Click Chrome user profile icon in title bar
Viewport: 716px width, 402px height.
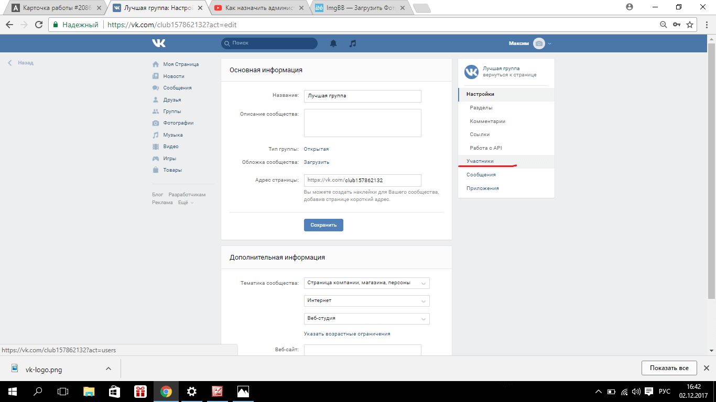click(x=630, y=7)
